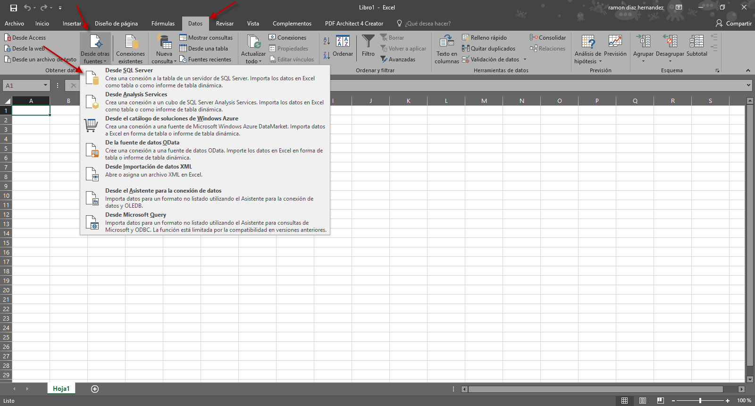Open Conexiones existentes

(131, 49)
